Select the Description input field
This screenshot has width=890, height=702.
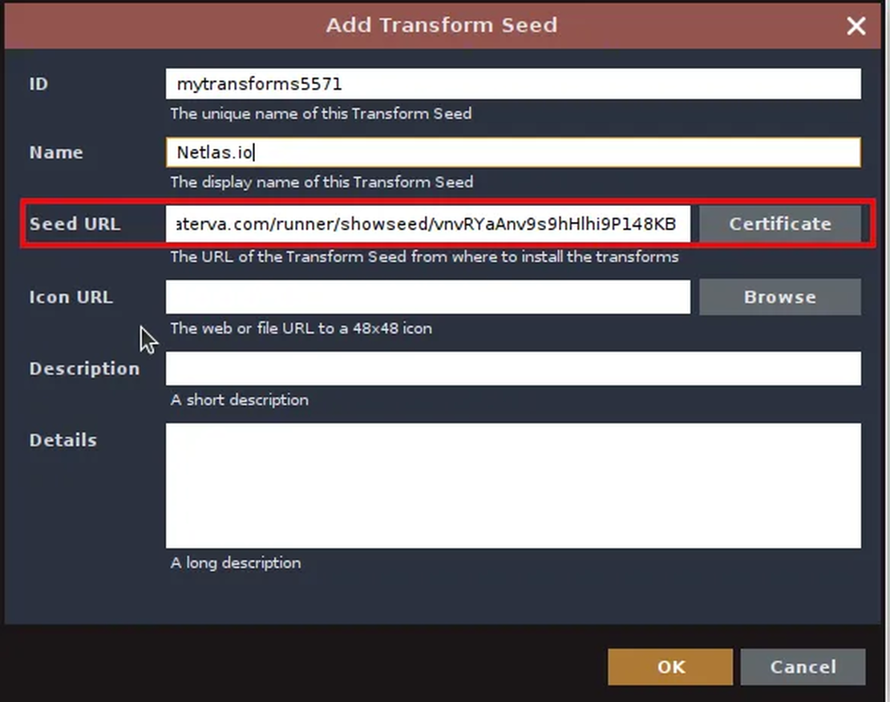[513, 368]
